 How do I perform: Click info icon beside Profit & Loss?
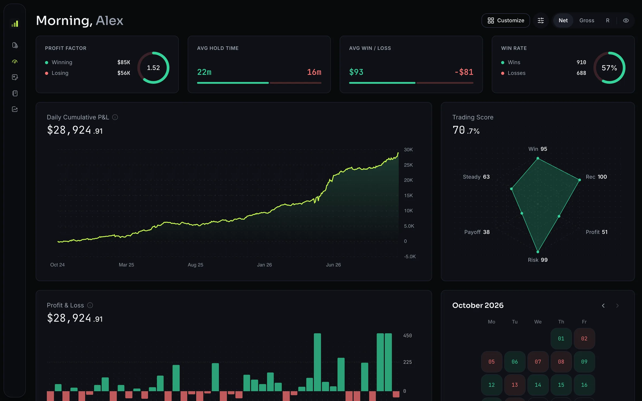click(x=90, y=305)
